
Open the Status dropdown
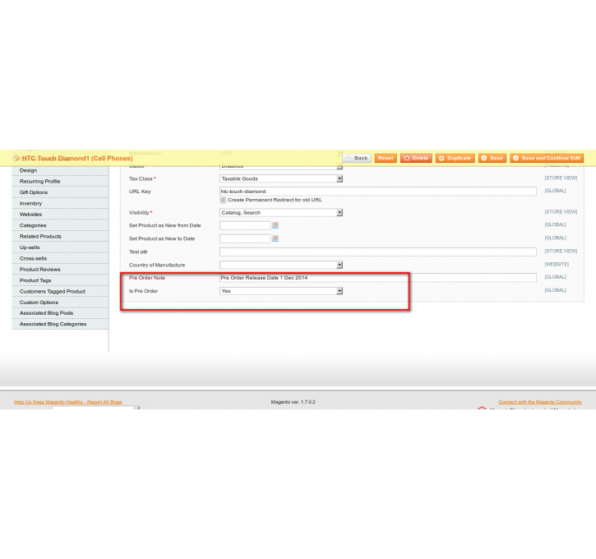(281, 166)
